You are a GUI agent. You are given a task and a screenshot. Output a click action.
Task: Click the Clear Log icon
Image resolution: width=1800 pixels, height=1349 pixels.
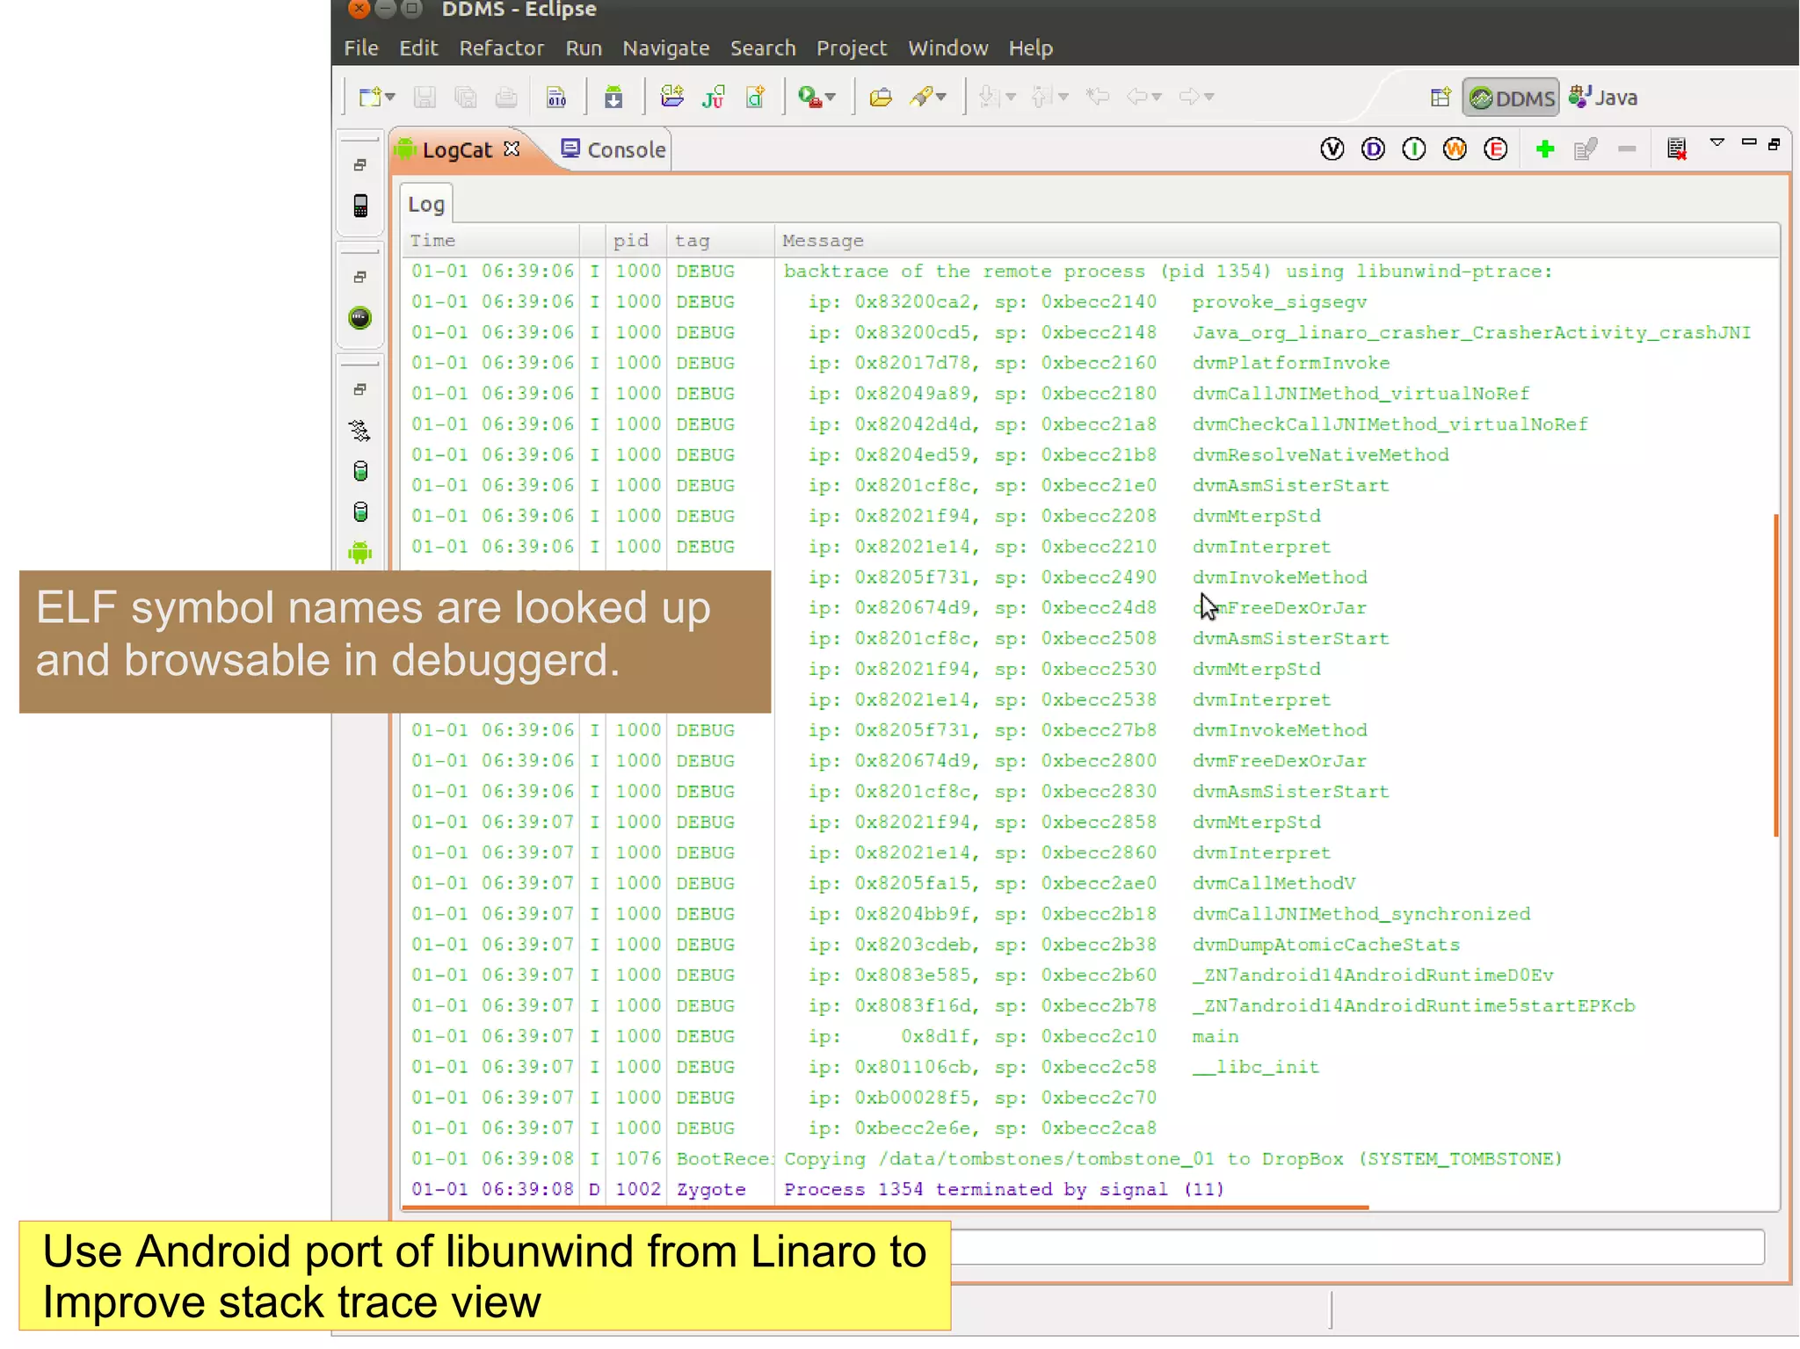pyautogui.click(x=1676, y=149)
